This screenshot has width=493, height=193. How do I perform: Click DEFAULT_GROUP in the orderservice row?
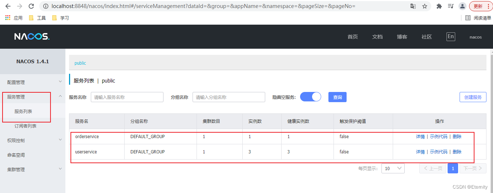click(x=148, y=137)
